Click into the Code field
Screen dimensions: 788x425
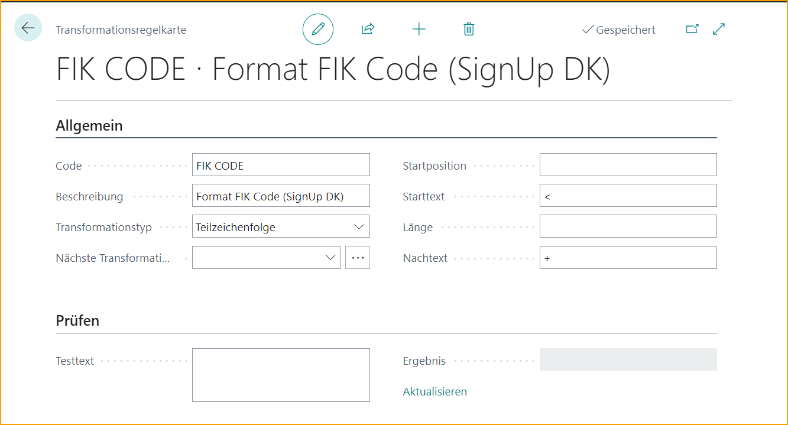(x=281, y=166)
